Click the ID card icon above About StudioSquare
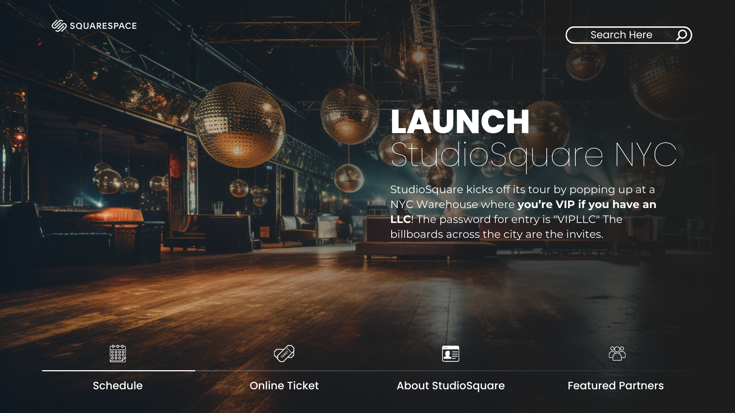Image resolution: width=735 pixels, height=413 pixels. (451, 353)
